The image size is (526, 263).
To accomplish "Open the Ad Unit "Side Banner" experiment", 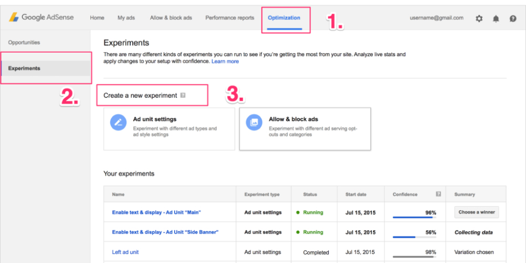I will pyautogui.click(x=165, y=232).
